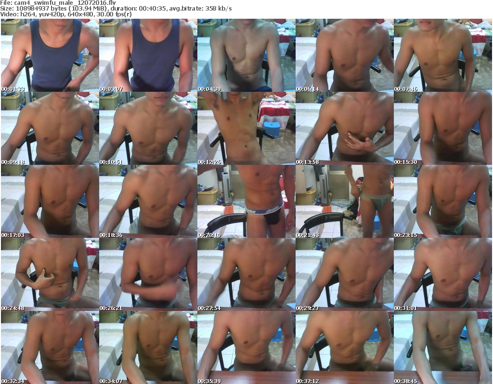Choose the thumbnail stamped 00:13:58
This screenshot has height=384, width=493.
click(x=345, y=128)
